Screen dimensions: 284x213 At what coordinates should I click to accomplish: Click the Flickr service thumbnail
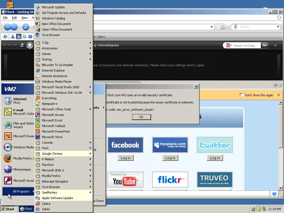[x=170, y=180]
